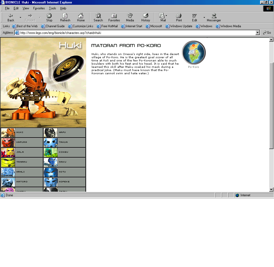Open the Favorites menu in the menu bar

point(39,8)
